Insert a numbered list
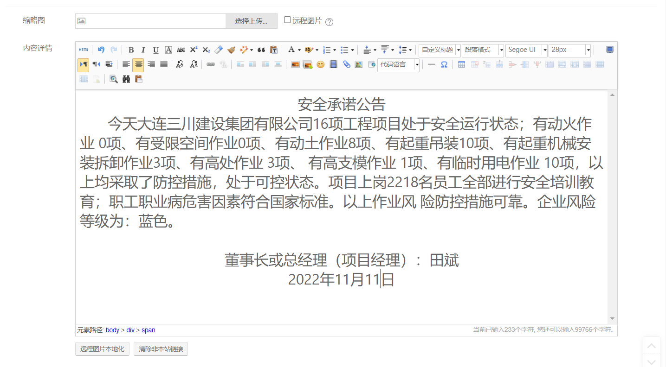The height and width of the screenshot is (367, 666). (x=327, y=50)
